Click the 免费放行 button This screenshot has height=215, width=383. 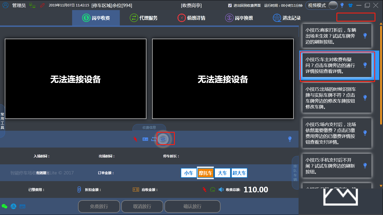point(99,207)
